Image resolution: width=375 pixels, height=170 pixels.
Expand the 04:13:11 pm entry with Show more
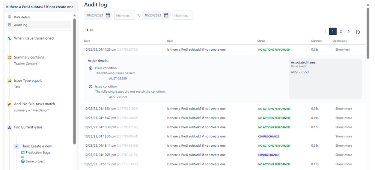pyautogui.click(x=344, y=146)
